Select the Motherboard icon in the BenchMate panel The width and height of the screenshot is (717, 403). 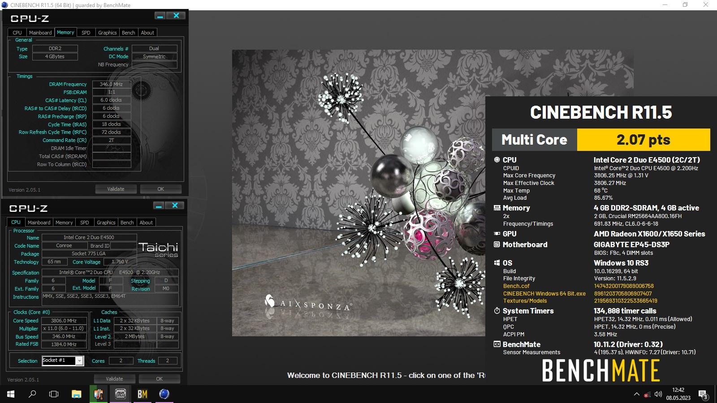pyautogui.click(x=497, y=244)
